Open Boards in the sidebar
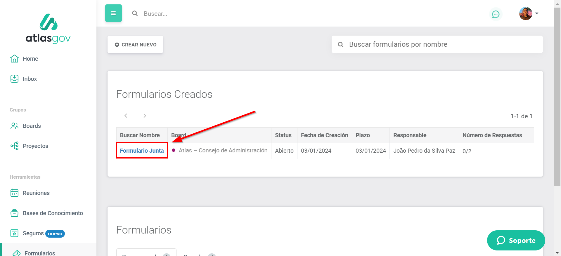The height and width of the screenshot is (256, 561). (x=32, y=126)
